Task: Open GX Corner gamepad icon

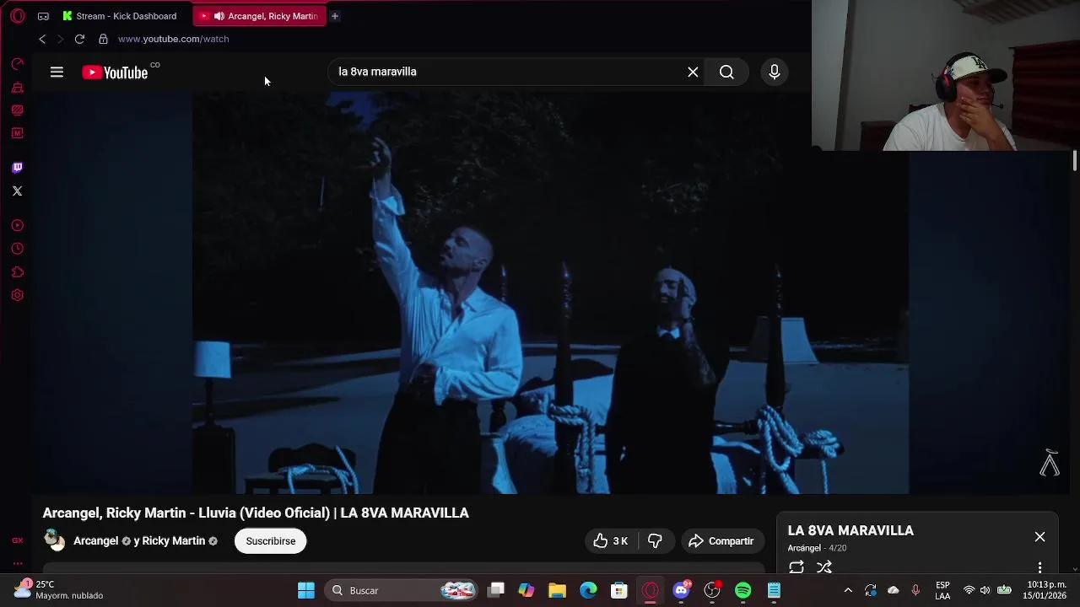Action: (43, 16)
